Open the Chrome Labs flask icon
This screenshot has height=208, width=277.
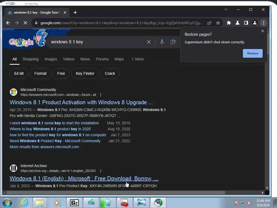pyautogui.click(x=238, y=23)
